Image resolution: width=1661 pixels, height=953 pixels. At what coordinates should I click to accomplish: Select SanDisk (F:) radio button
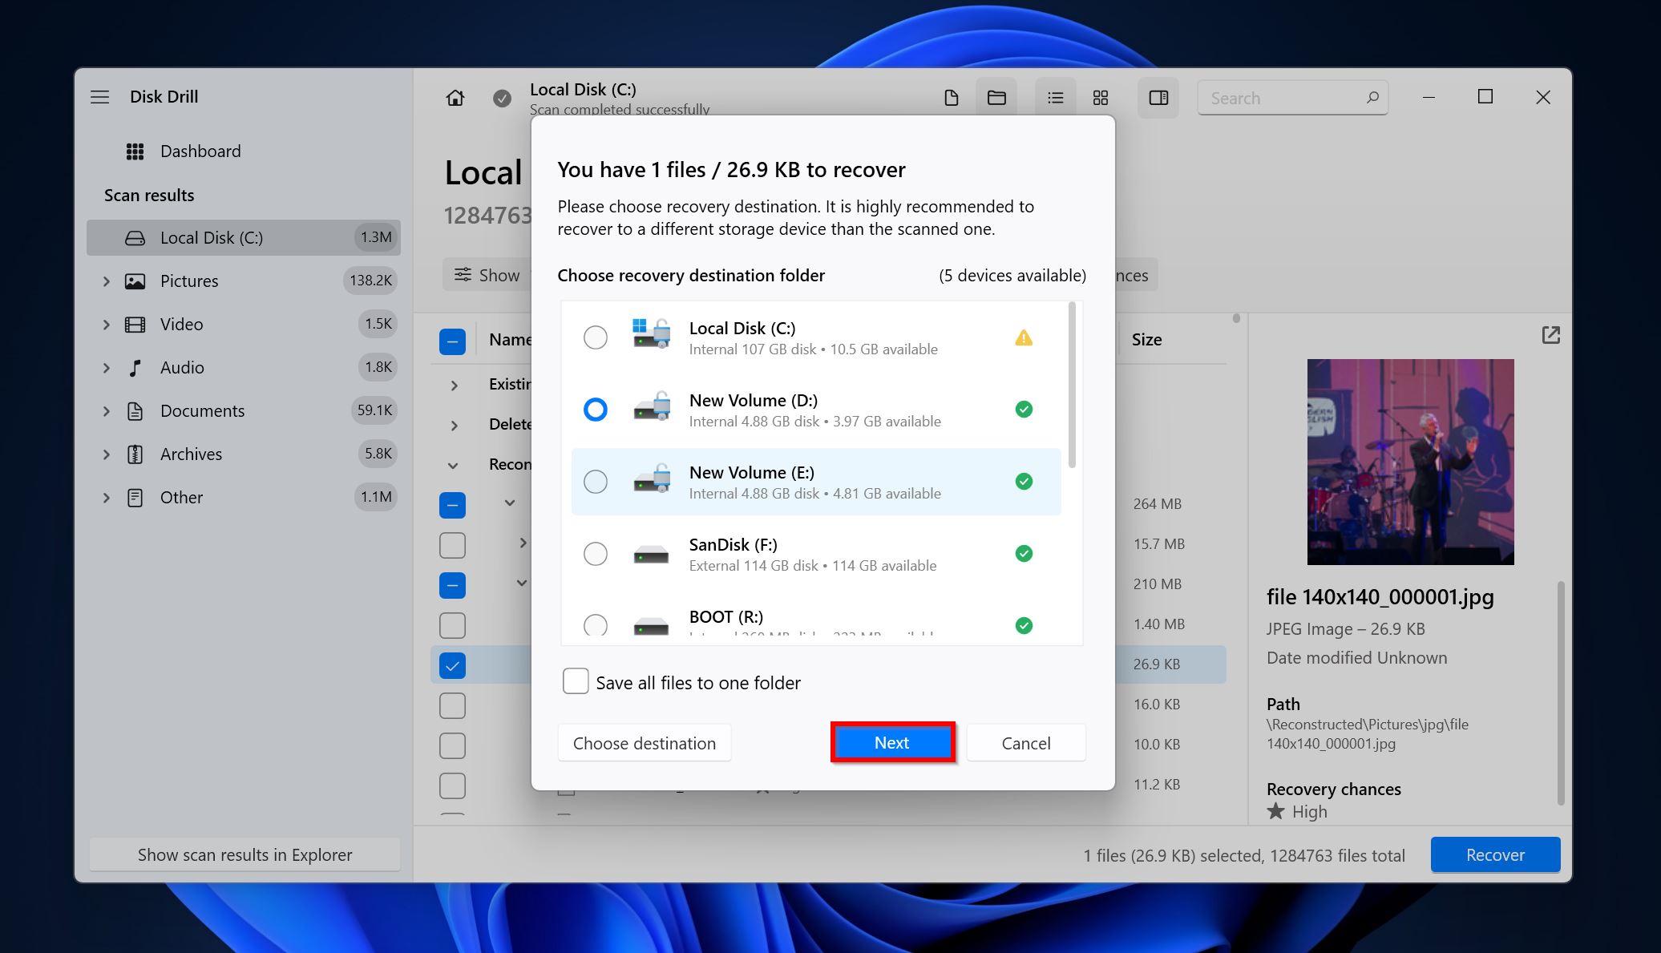point(596,554)
